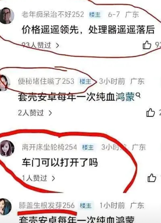Screen dimensions: 161x223
Task: Open username 膝盖生根发芽256
Action: (x=47, y=205)
